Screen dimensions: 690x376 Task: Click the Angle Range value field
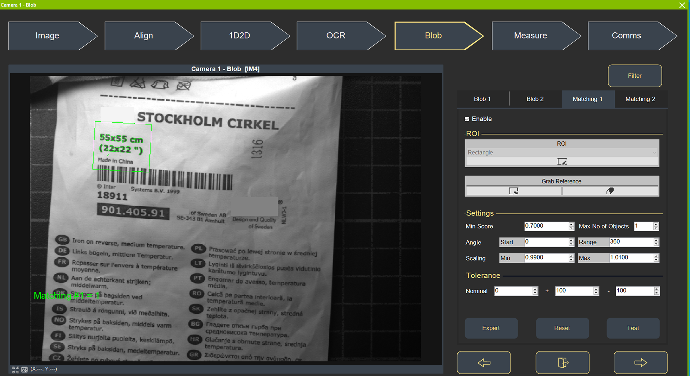tap(631, 242)
